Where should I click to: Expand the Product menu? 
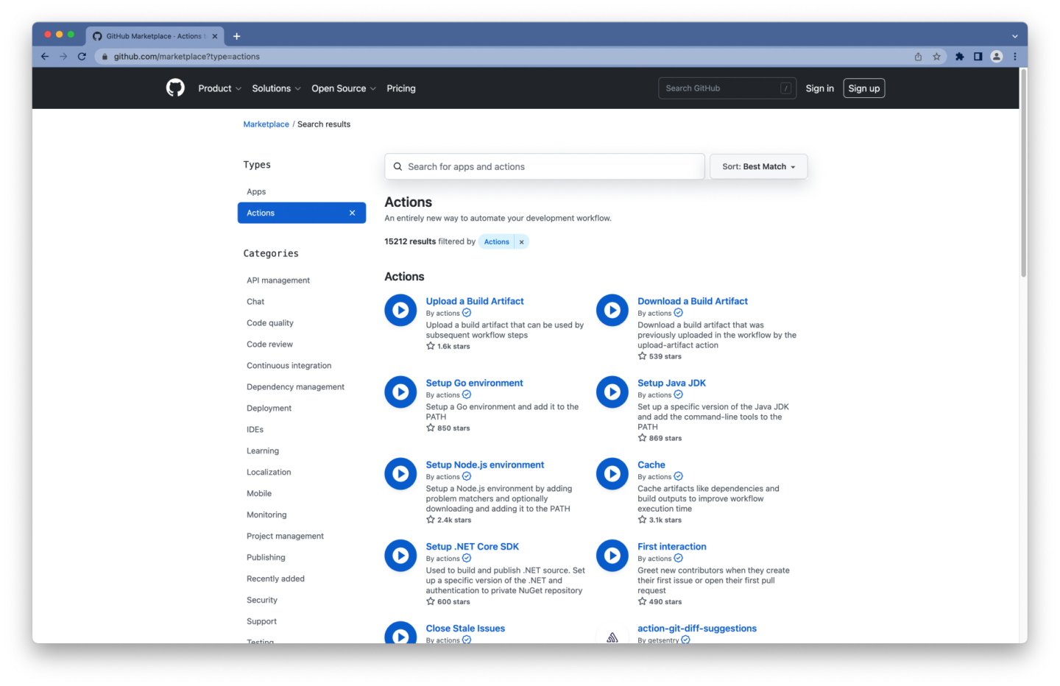pos(219,88)
